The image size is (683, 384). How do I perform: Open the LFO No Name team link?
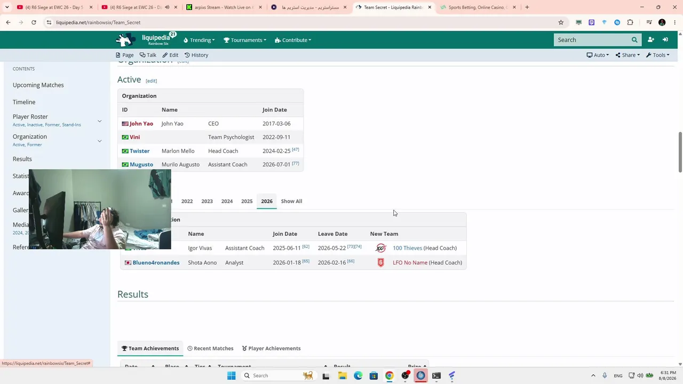pyautogui.click(x=410, y=262)
